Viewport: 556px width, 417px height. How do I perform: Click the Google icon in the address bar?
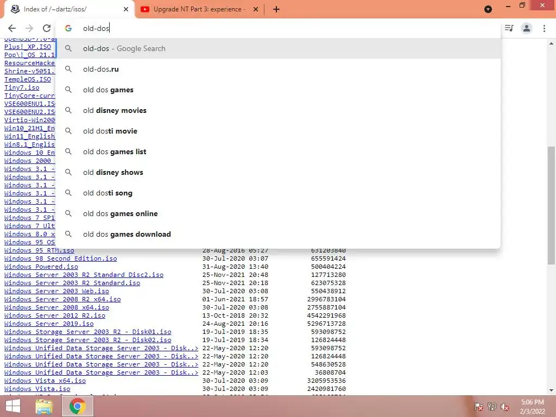pyautogui.click(x=68, y=28)
